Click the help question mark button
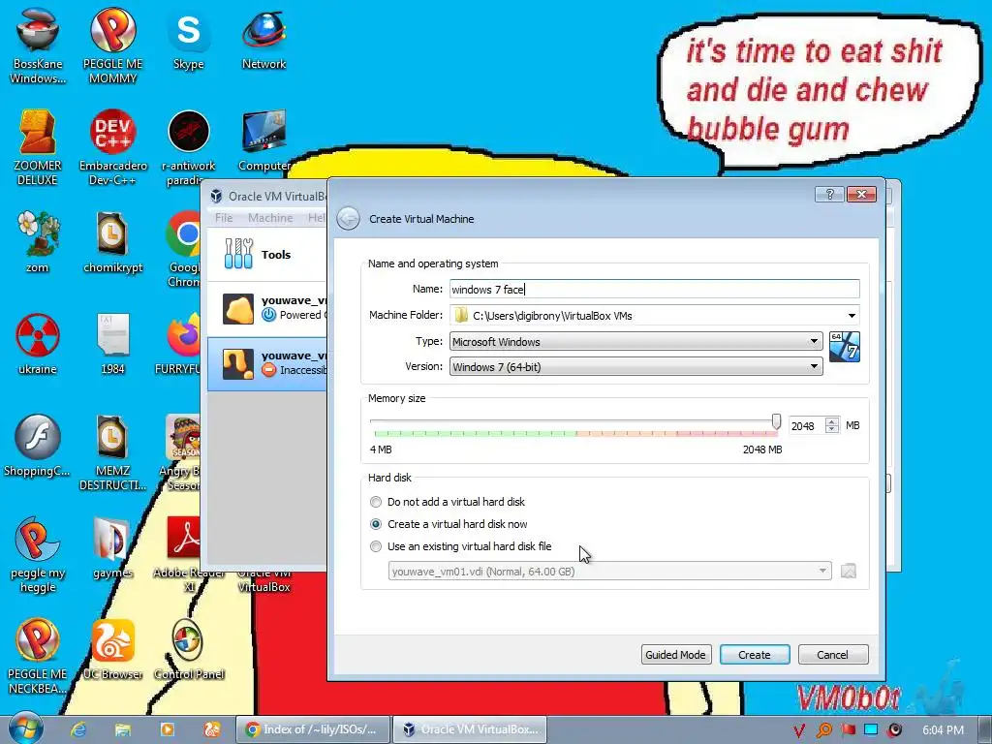The height and width of the screenshot is (744, 992). tap(829, 194)
